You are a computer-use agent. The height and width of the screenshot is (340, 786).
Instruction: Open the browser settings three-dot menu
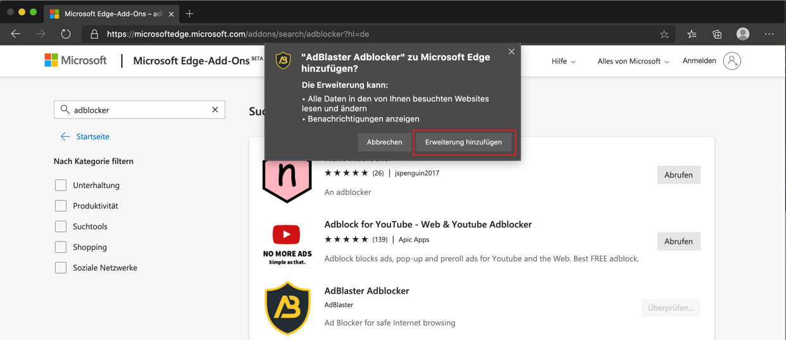pyautogui.click(x=769, y=34)
